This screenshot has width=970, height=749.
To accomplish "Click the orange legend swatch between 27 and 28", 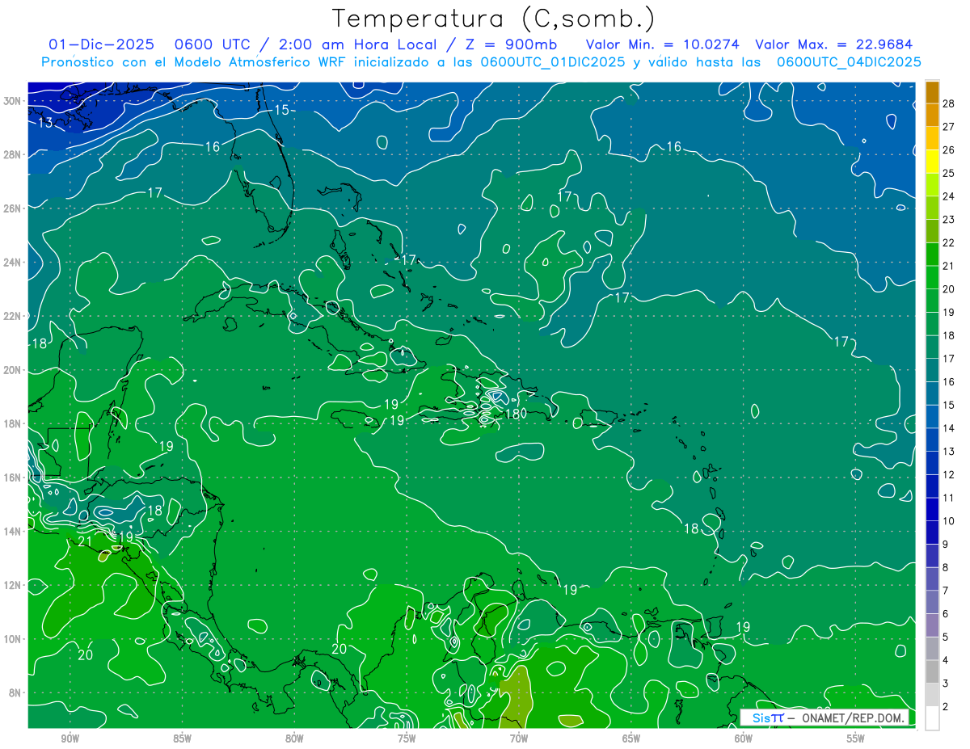I will 932,115.
